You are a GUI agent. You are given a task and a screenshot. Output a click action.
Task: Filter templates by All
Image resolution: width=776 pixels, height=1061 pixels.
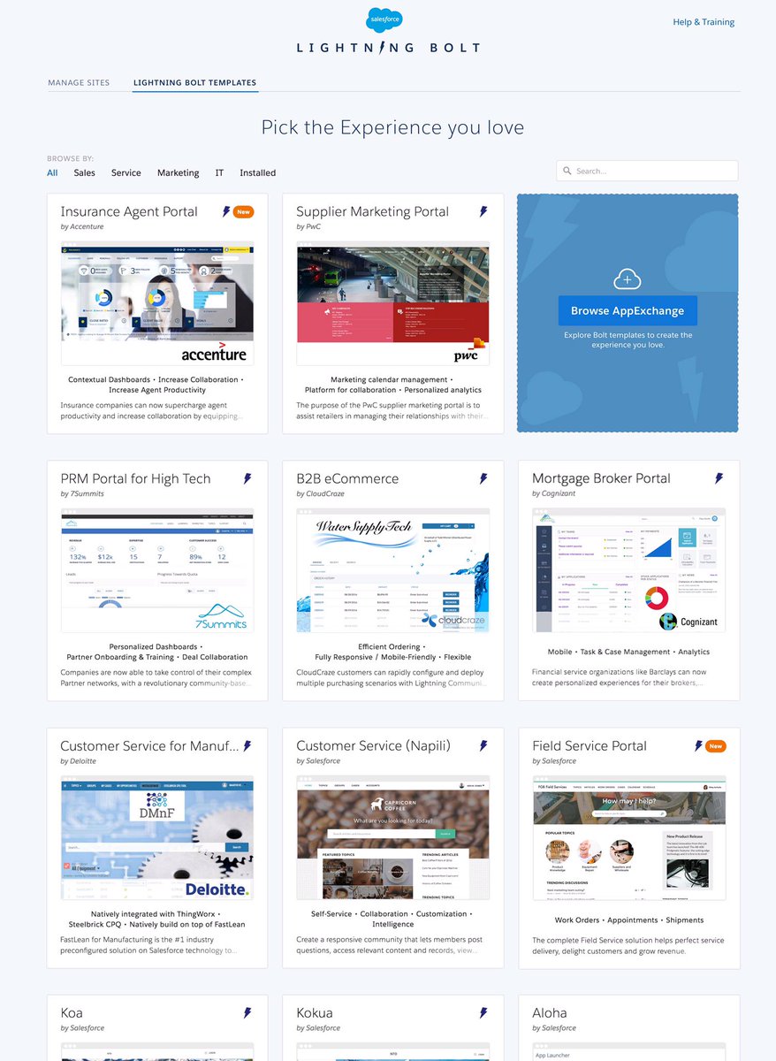click(53, 173)
